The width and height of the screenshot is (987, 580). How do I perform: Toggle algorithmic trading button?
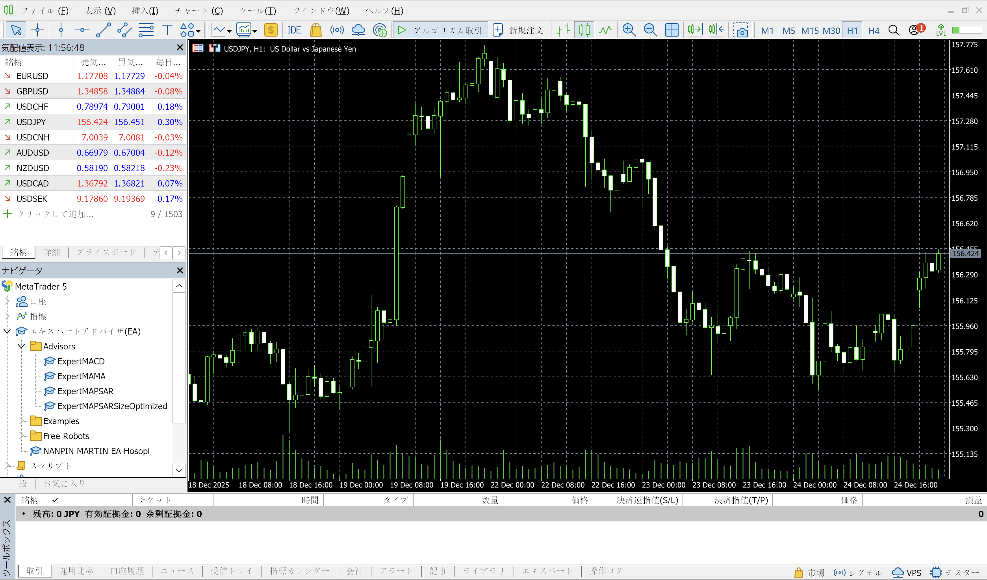click(440, 30)
